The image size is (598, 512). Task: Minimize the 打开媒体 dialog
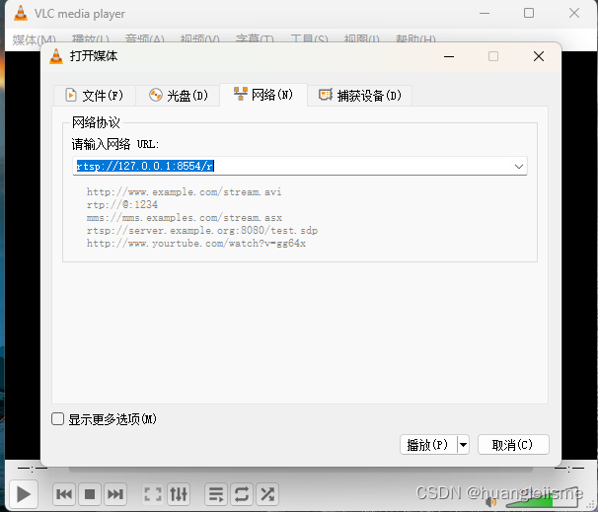point(449,56)
